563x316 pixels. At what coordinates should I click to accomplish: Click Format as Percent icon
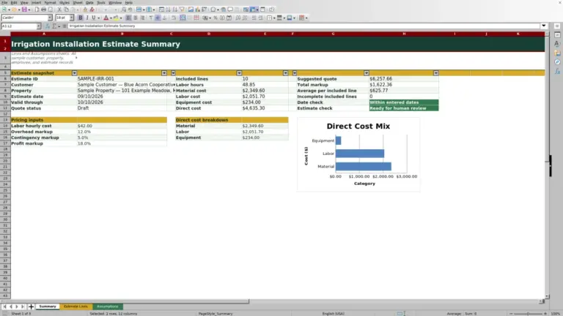coord(216,18)
